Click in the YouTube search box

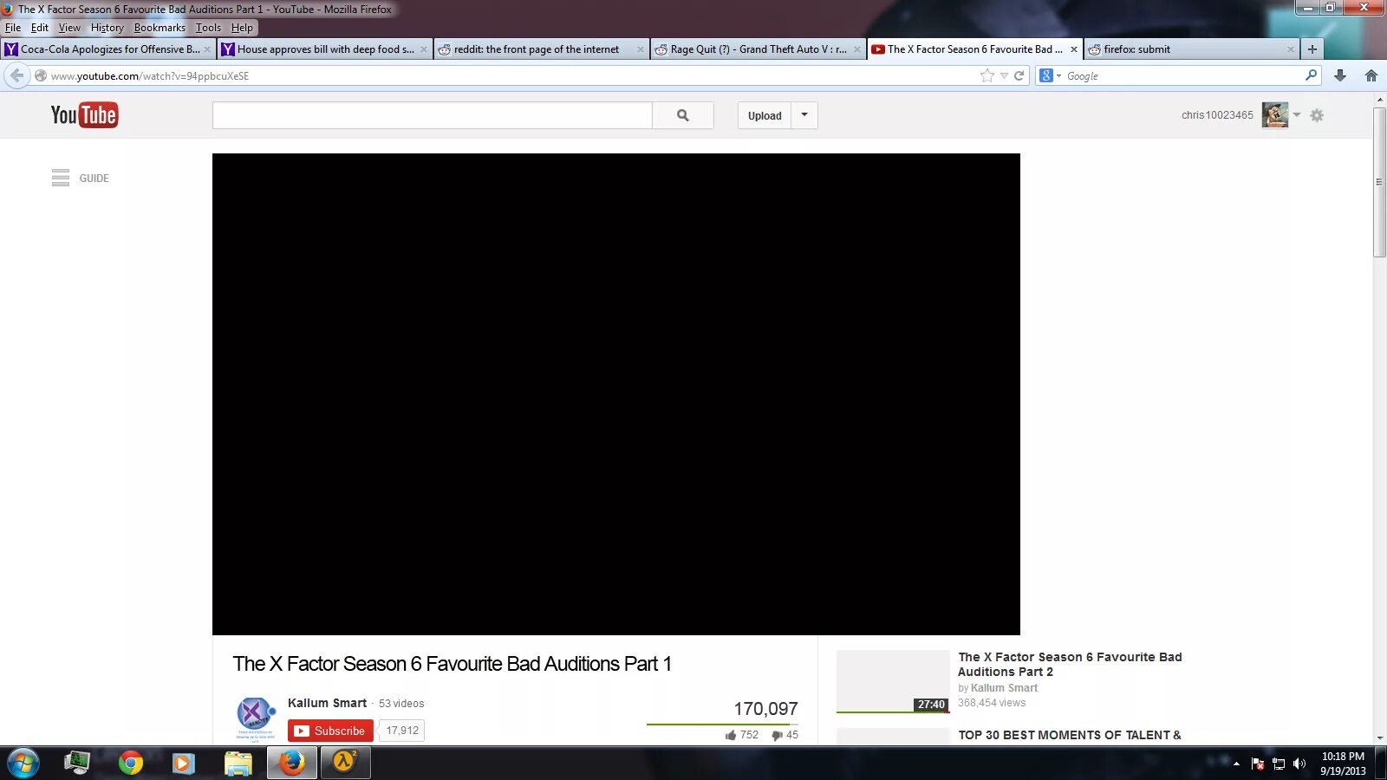(x=432, y=115)
